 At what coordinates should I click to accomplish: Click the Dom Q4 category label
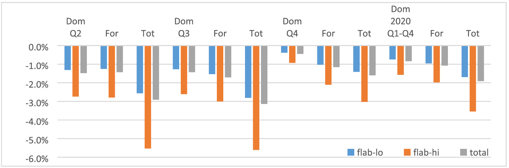[292, 28]
